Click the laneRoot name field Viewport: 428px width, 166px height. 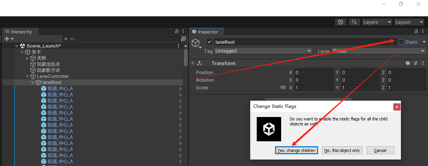306,42
